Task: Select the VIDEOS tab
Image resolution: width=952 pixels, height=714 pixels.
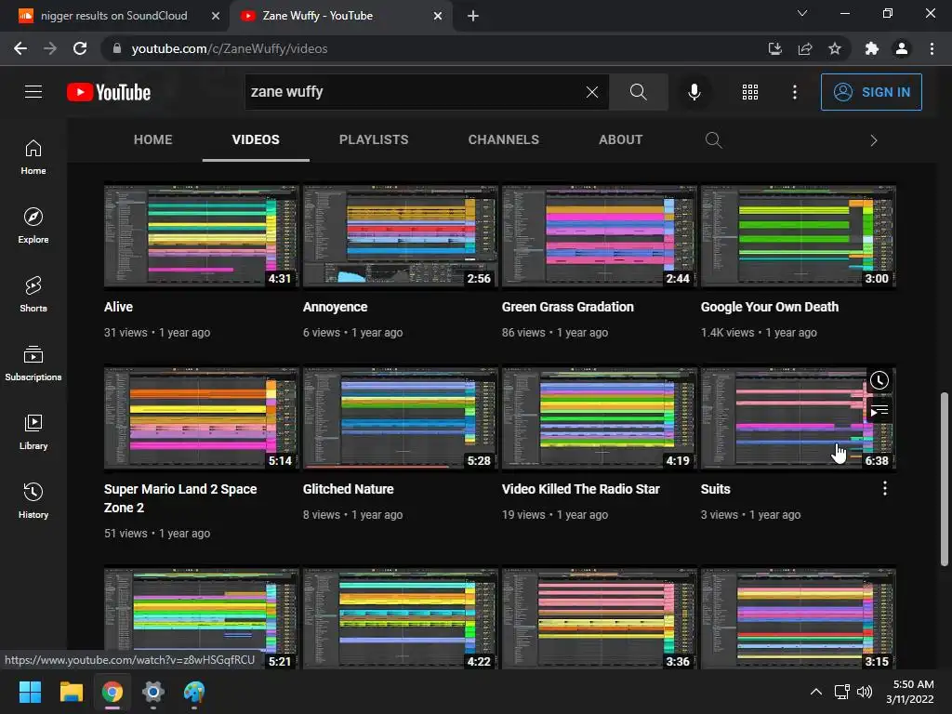Action: (x=256, y=139)
